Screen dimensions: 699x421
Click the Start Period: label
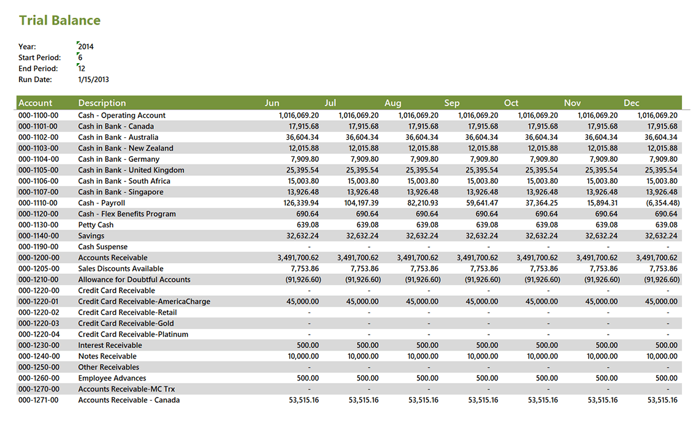[x=40, y=58]
